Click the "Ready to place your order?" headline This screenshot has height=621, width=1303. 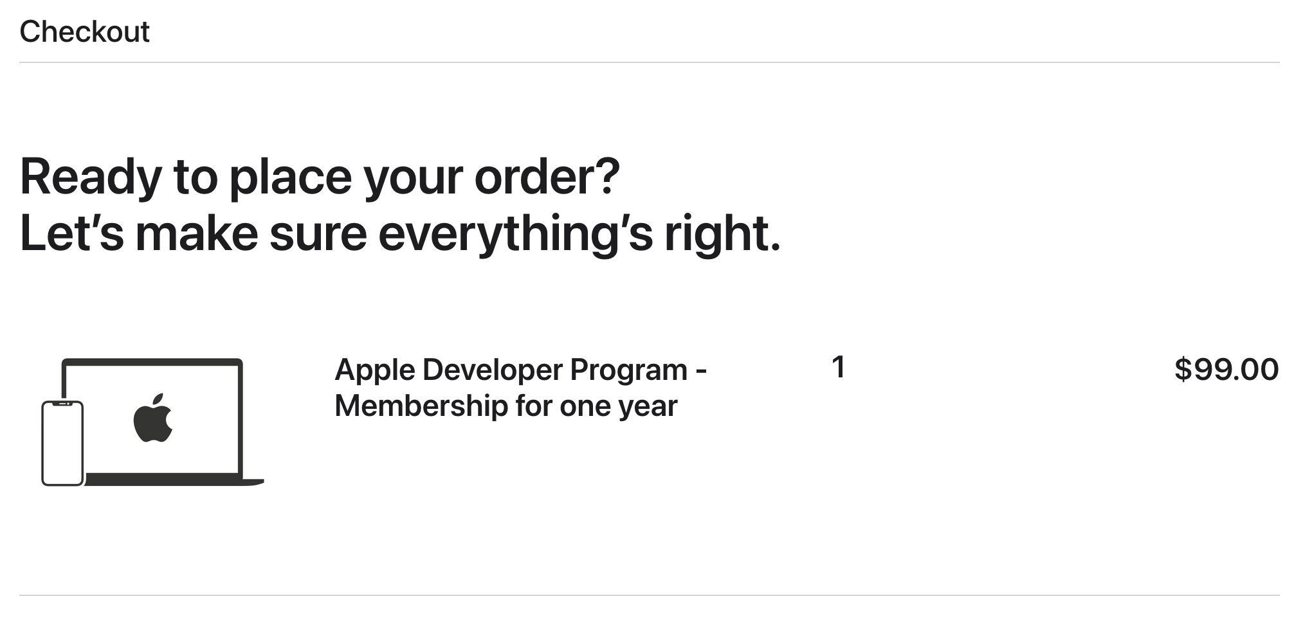pyautogui.click(x=320, y=176)
